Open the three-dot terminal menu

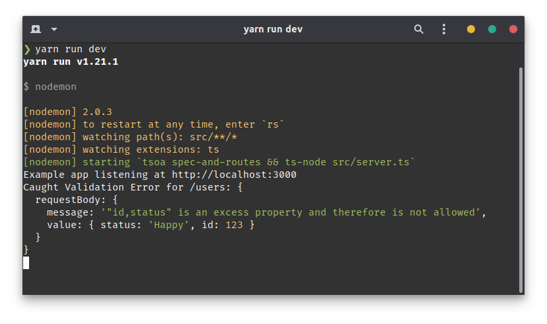pyautogui.click(x=444, y=29)
